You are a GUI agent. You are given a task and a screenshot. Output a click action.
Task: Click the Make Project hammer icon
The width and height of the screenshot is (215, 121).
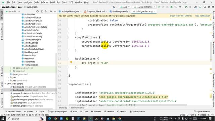(x=114, y=7)
